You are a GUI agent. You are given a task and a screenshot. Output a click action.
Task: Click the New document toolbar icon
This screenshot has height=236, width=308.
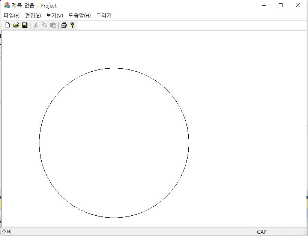(x=8, y=25)
